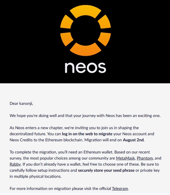
Task: Visit the official Telegram link
Action: (x=120, y=189)
